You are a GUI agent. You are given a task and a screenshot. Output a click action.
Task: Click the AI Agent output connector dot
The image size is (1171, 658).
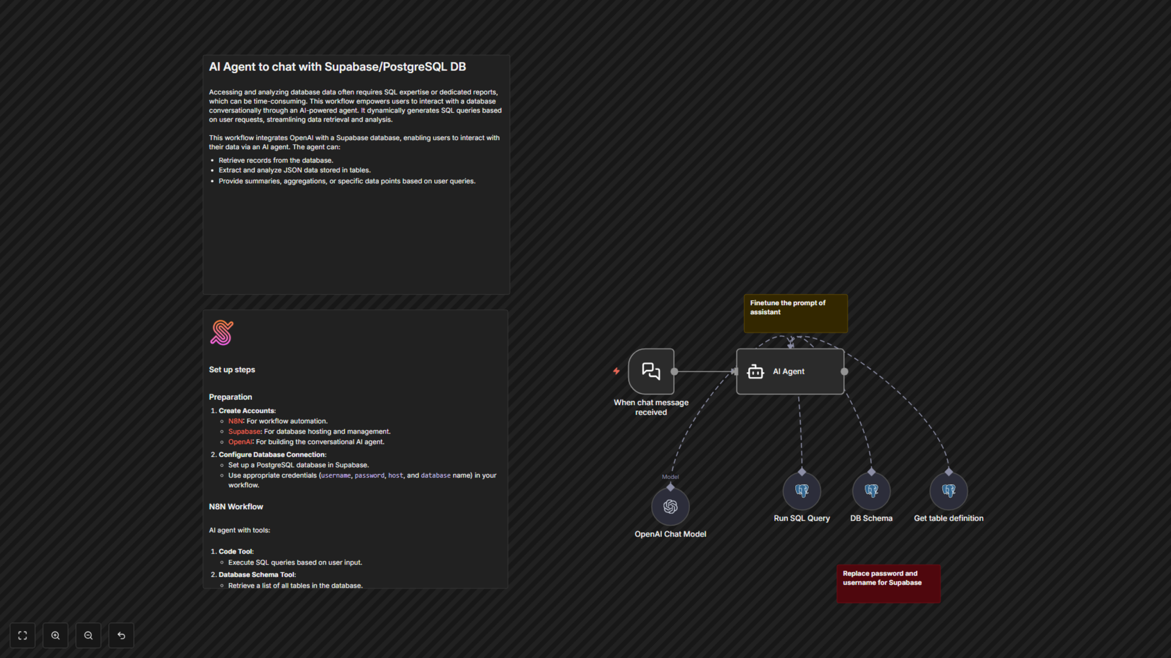tap(844, 371)
